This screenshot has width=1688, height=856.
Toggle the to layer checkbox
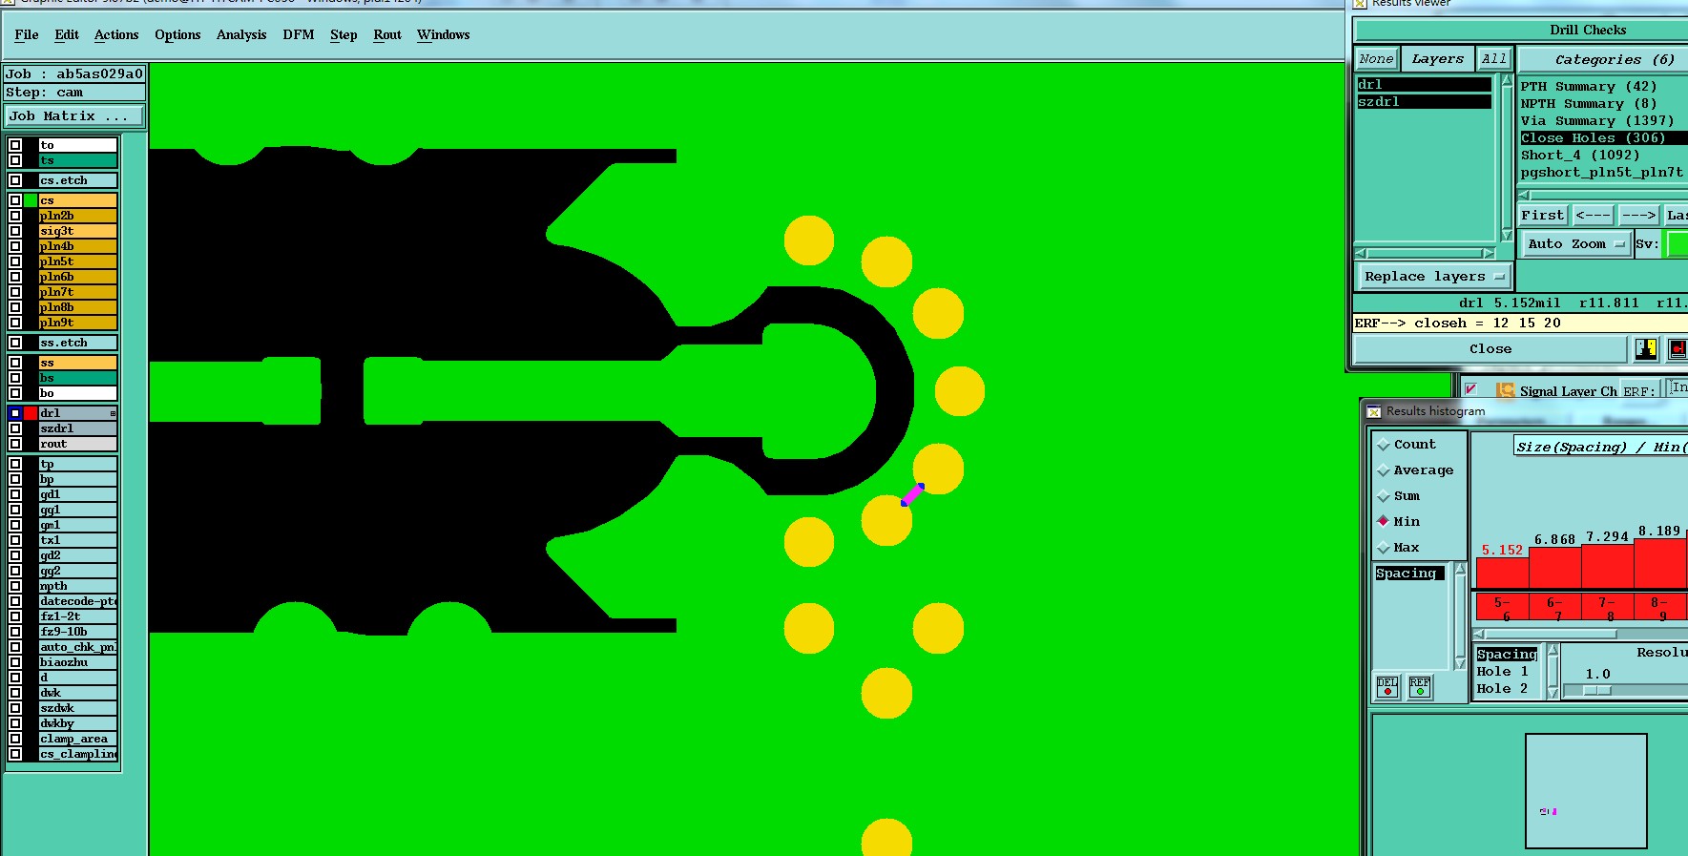pyautogui.click(x=15, y=145)
